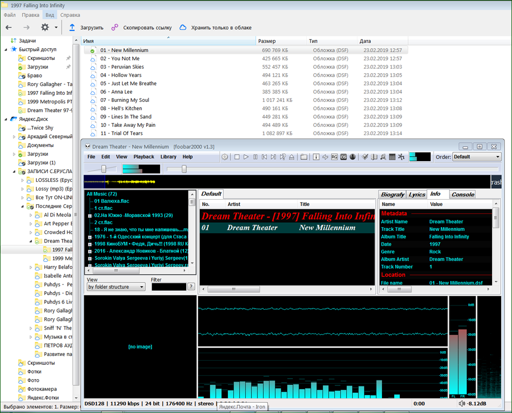This screenshot has height=413, width=512.
Task: Click the checkmark icon in foobar2000 toolbar
Action: coord(365,157)
